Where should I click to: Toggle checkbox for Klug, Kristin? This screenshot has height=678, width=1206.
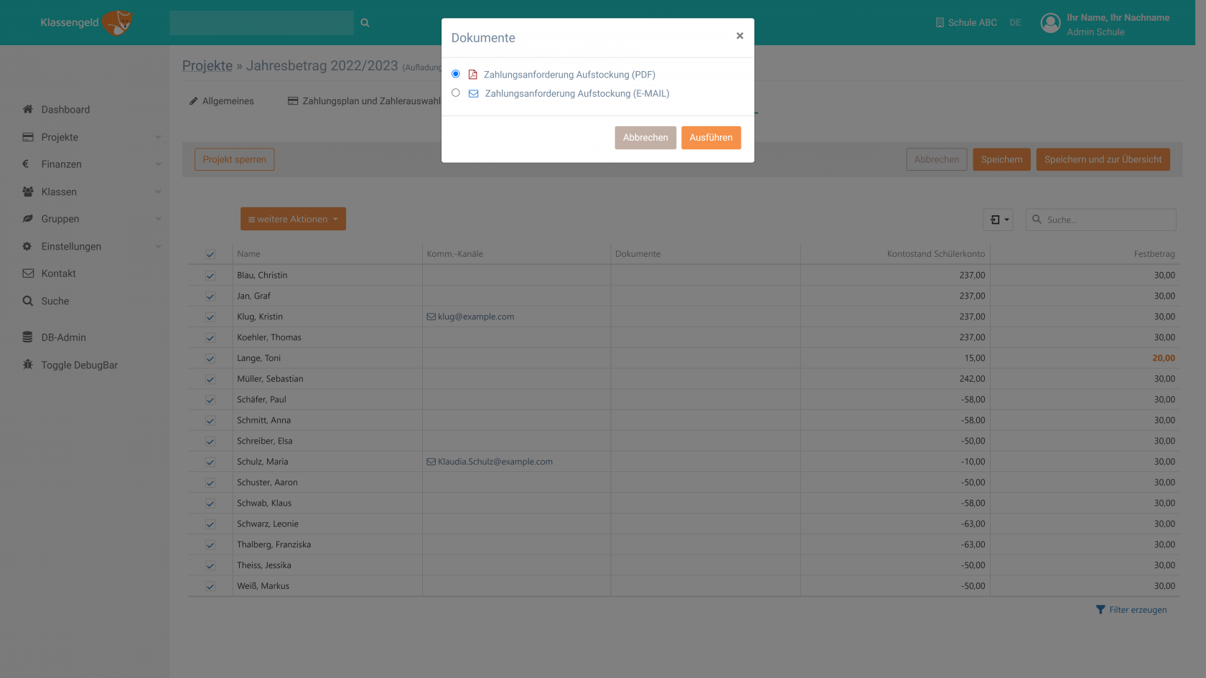(210, 317)
